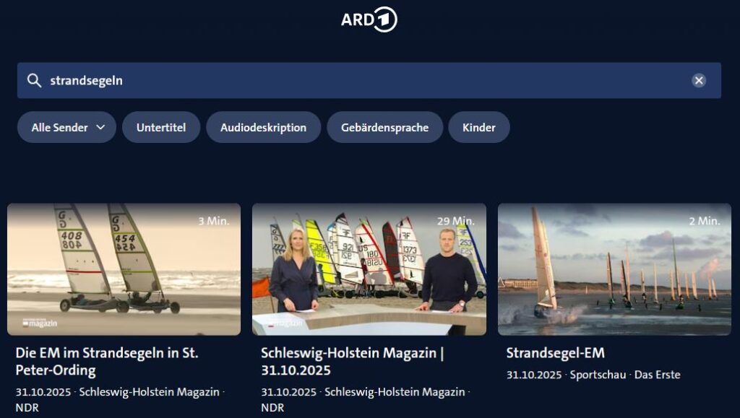Open title Die EM im Strandsegeln in St. Peter-Ording

107,362
